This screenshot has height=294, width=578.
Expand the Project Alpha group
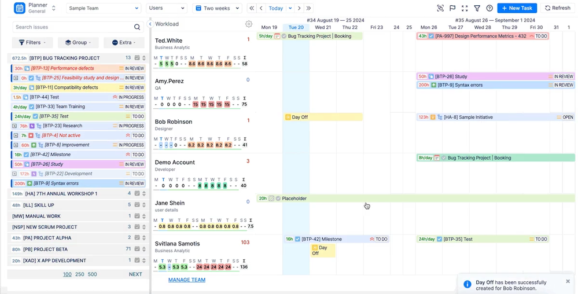coord(143,238)
